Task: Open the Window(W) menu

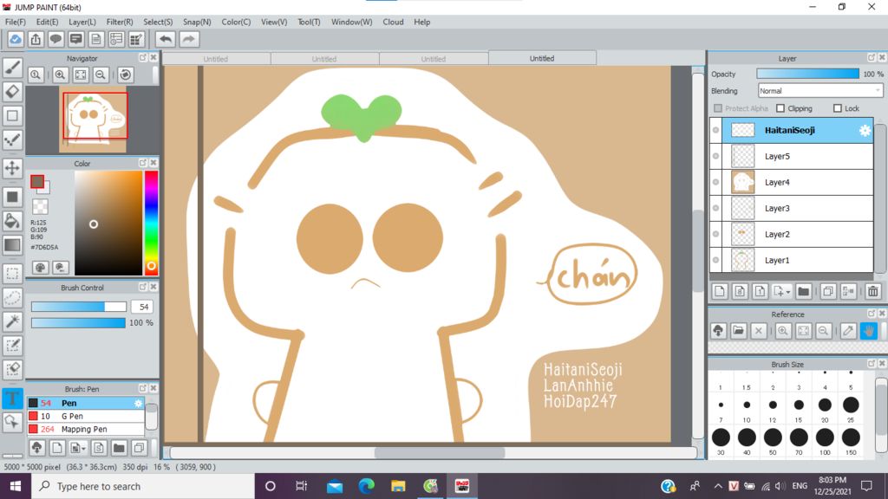Action: (352, 22)
